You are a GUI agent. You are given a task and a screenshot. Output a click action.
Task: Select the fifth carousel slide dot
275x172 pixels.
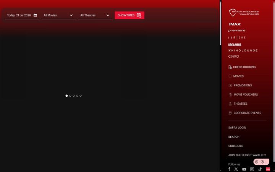81,96
